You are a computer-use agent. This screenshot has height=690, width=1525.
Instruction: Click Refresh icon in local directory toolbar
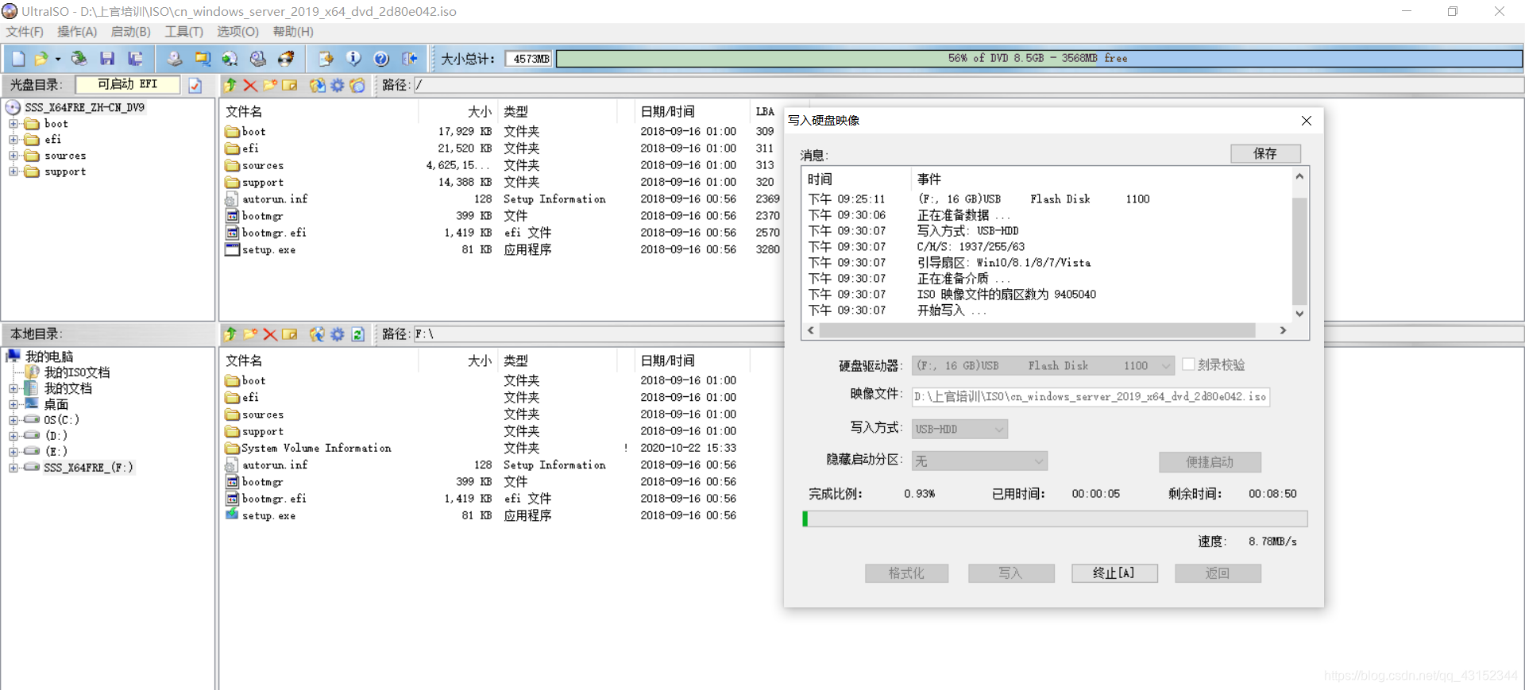[x=357, y=334]
